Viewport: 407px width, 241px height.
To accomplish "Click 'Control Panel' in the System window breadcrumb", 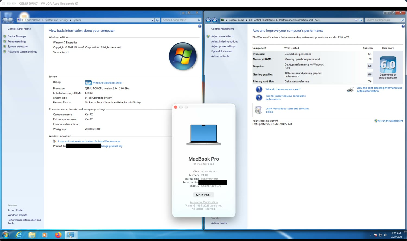I will tap(33, 20).
